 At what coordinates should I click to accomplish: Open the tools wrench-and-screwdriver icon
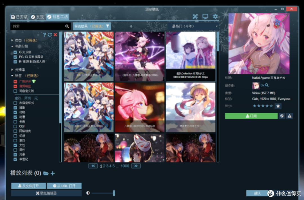click(195, 17)
